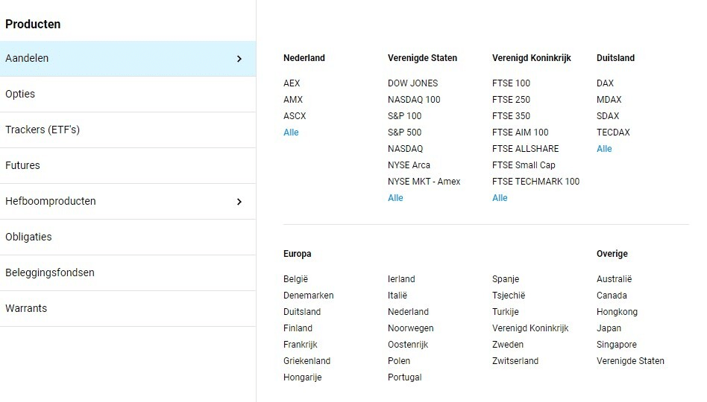Open the AEX index link
The height and width of the screenshot is (402, 707).
pos(292,83)
